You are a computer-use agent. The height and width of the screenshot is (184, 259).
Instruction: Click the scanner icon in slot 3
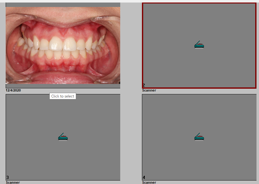pyautogui.click(x=63, y=137)
